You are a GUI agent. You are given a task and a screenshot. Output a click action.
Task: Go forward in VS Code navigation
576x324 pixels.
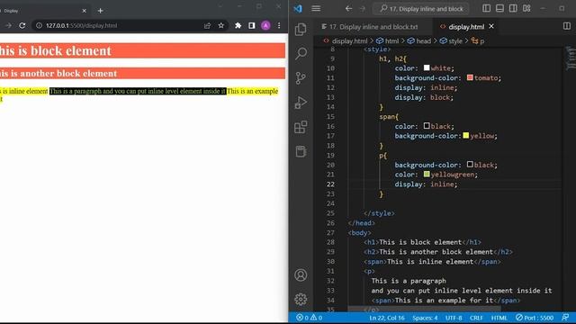pyautogui.click(x=362, y=8)
